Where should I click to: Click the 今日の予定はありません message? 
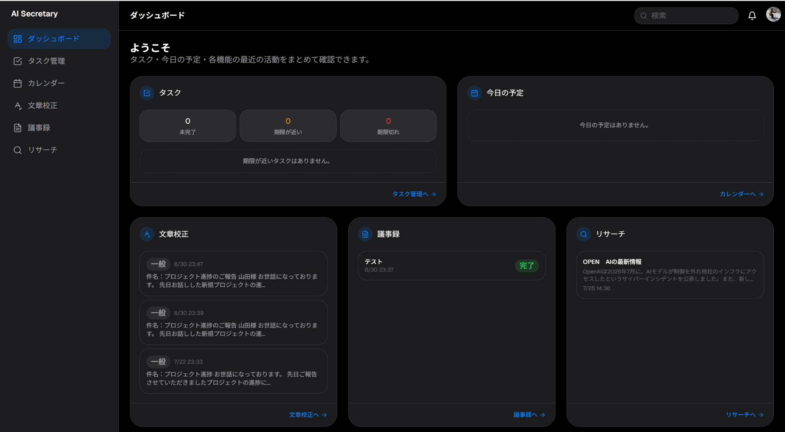coord(614,125)
